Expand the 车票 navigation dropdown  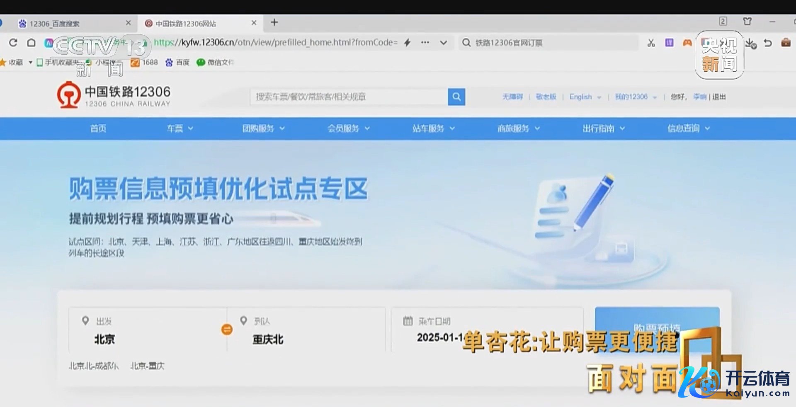point(180,128)
